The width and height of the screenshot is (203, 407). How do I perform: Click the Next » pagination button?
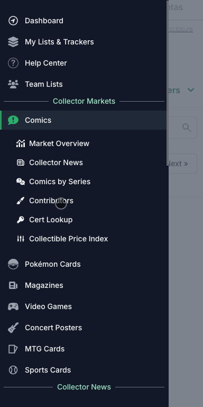pyautogui.click(x=182, y=164)
